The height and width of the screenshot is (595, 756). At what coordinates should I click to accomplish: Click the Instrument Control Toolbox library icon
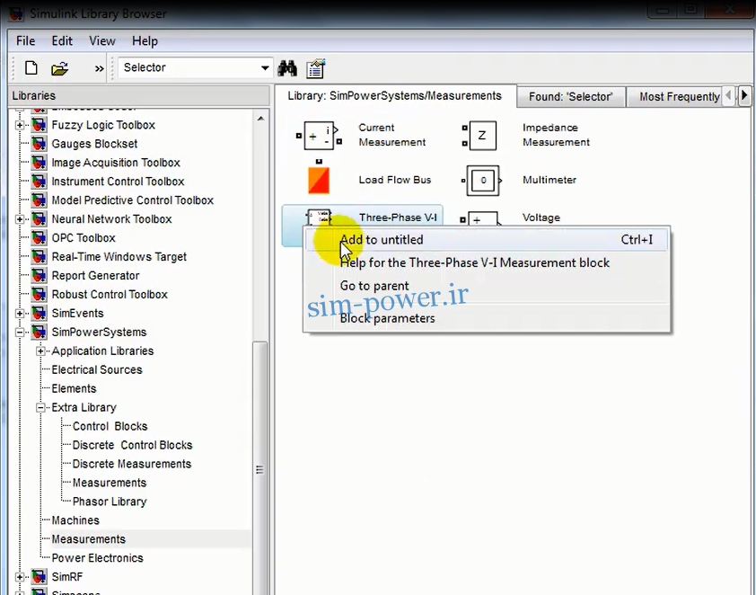pos(39,182)
